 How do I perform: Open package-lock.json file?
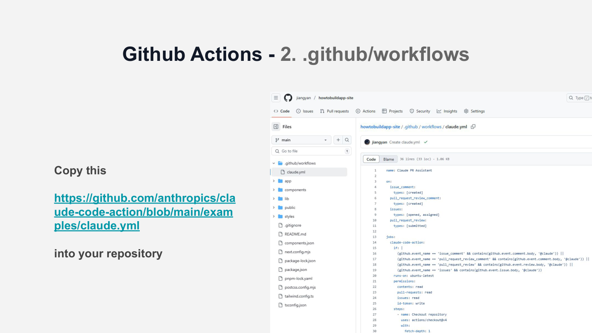click(300, 261)
